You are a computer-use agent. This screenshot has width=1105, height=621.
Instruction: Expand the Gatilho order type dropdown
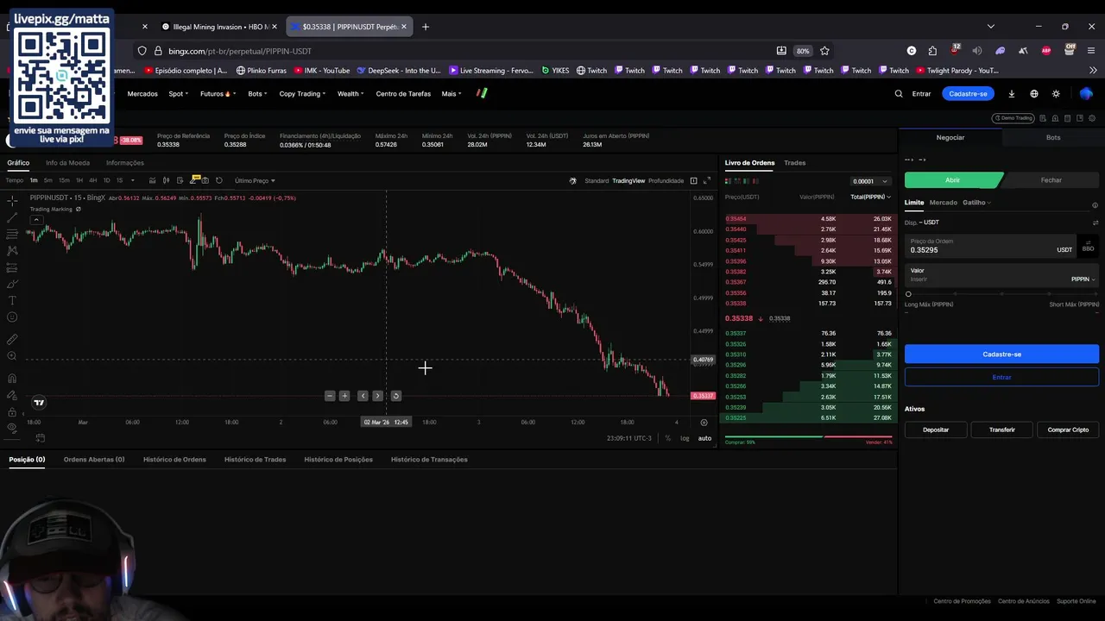coord(976,203)
